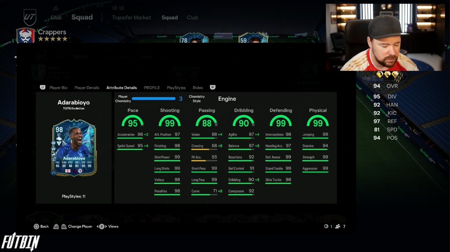Click the gold PlayStyle icons above OVR
Image resolution: width=450 pixels, height=252 pixels.
pos(387,75)
